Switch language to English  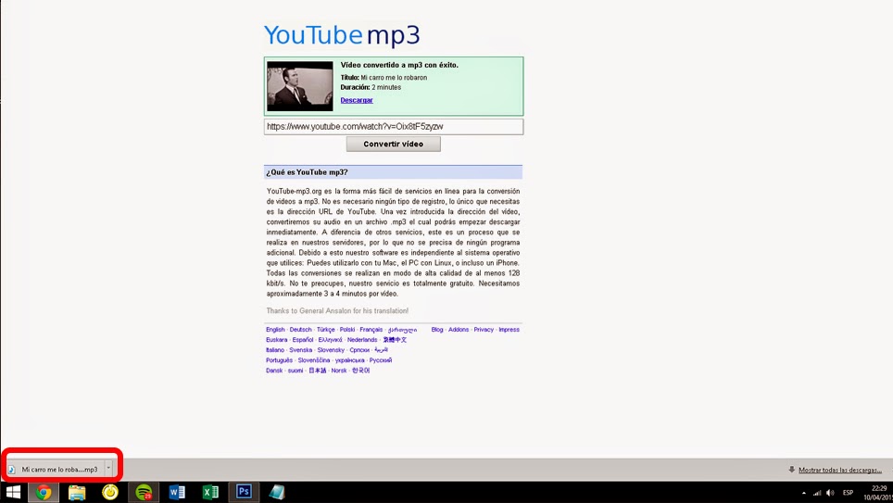(275, 330)
